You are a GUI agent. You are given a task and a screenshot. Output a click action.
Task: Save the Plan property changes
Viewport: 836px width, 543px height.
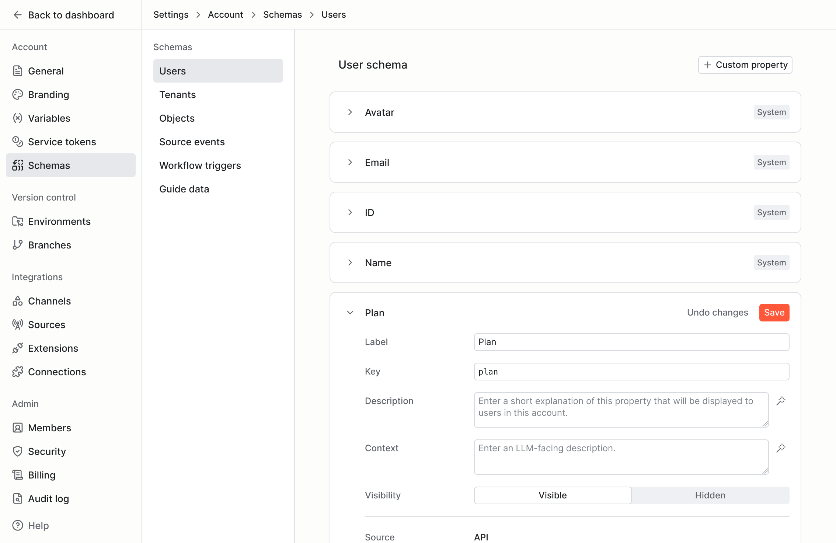point(774,313)
